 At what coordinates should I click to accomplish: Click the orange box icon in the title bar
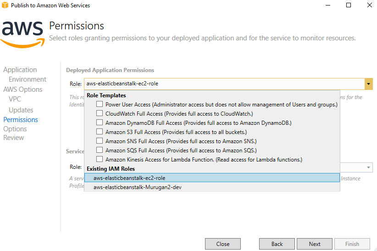(5, 5)
